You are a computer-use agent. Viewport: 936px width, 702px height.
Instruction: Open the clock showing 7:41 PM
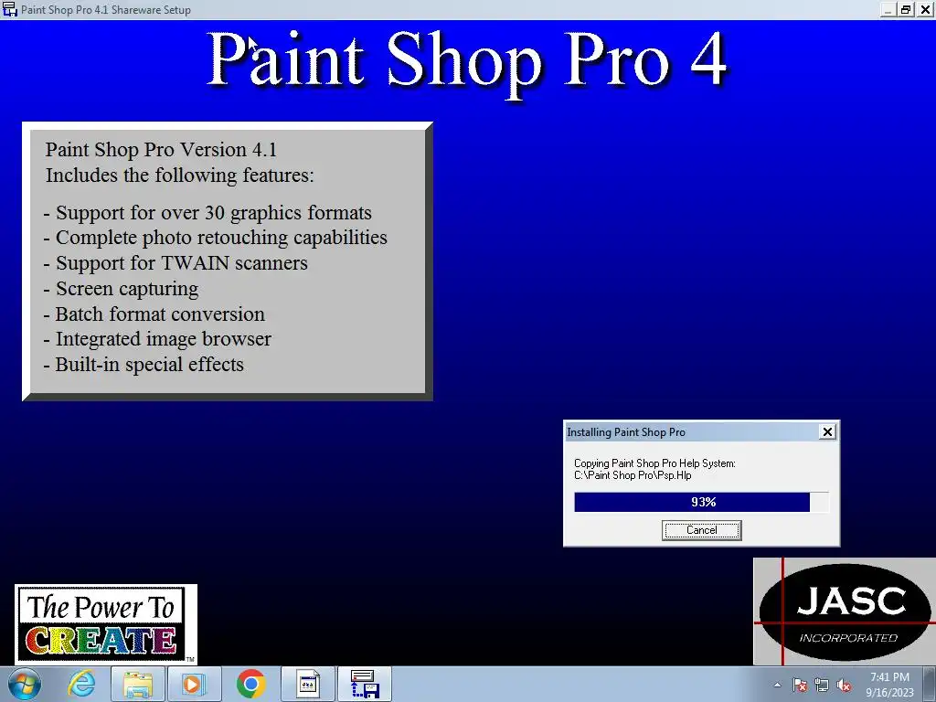pyautogui.click(x=889, y=677)
